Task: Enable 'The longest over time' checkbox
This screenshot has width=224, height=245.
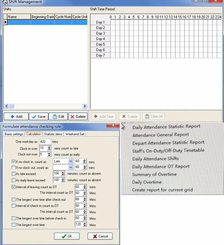Action: (x=14, y=225)
